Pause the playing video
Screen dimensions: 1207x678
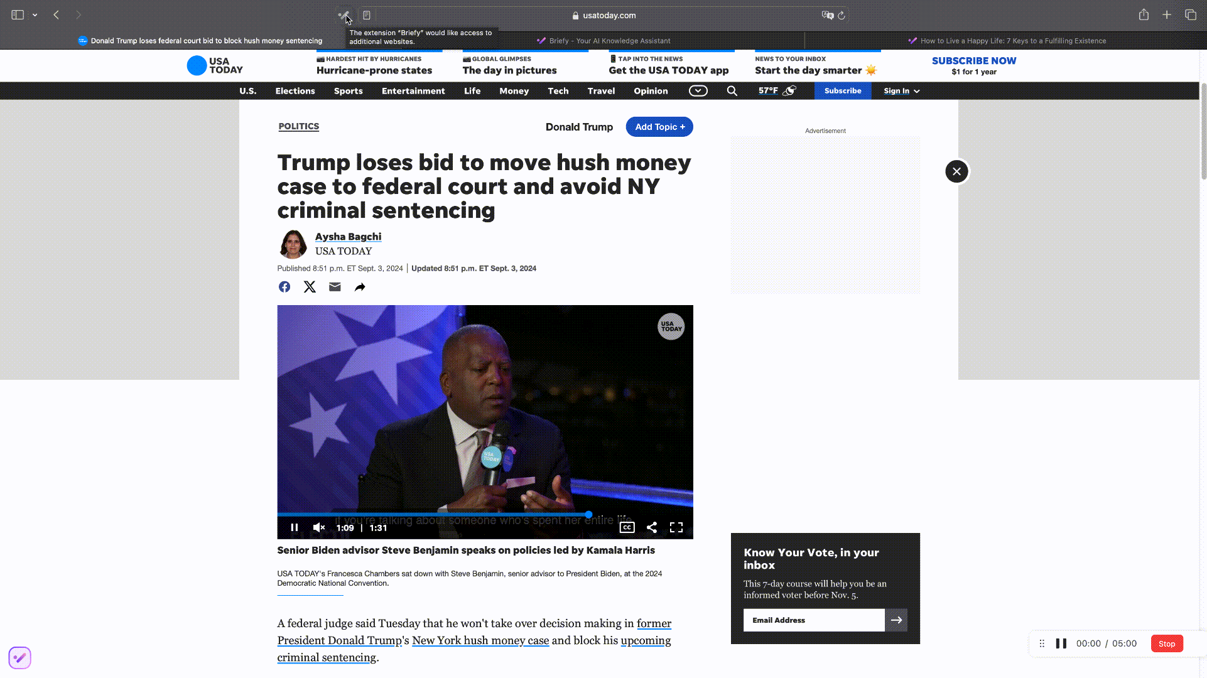pyautogui.click(x=295, y=527)
